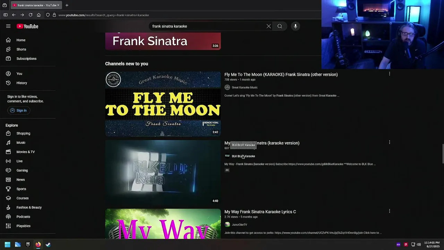Open Windows Start menu

pyautogui.click(x=7, y=244)
